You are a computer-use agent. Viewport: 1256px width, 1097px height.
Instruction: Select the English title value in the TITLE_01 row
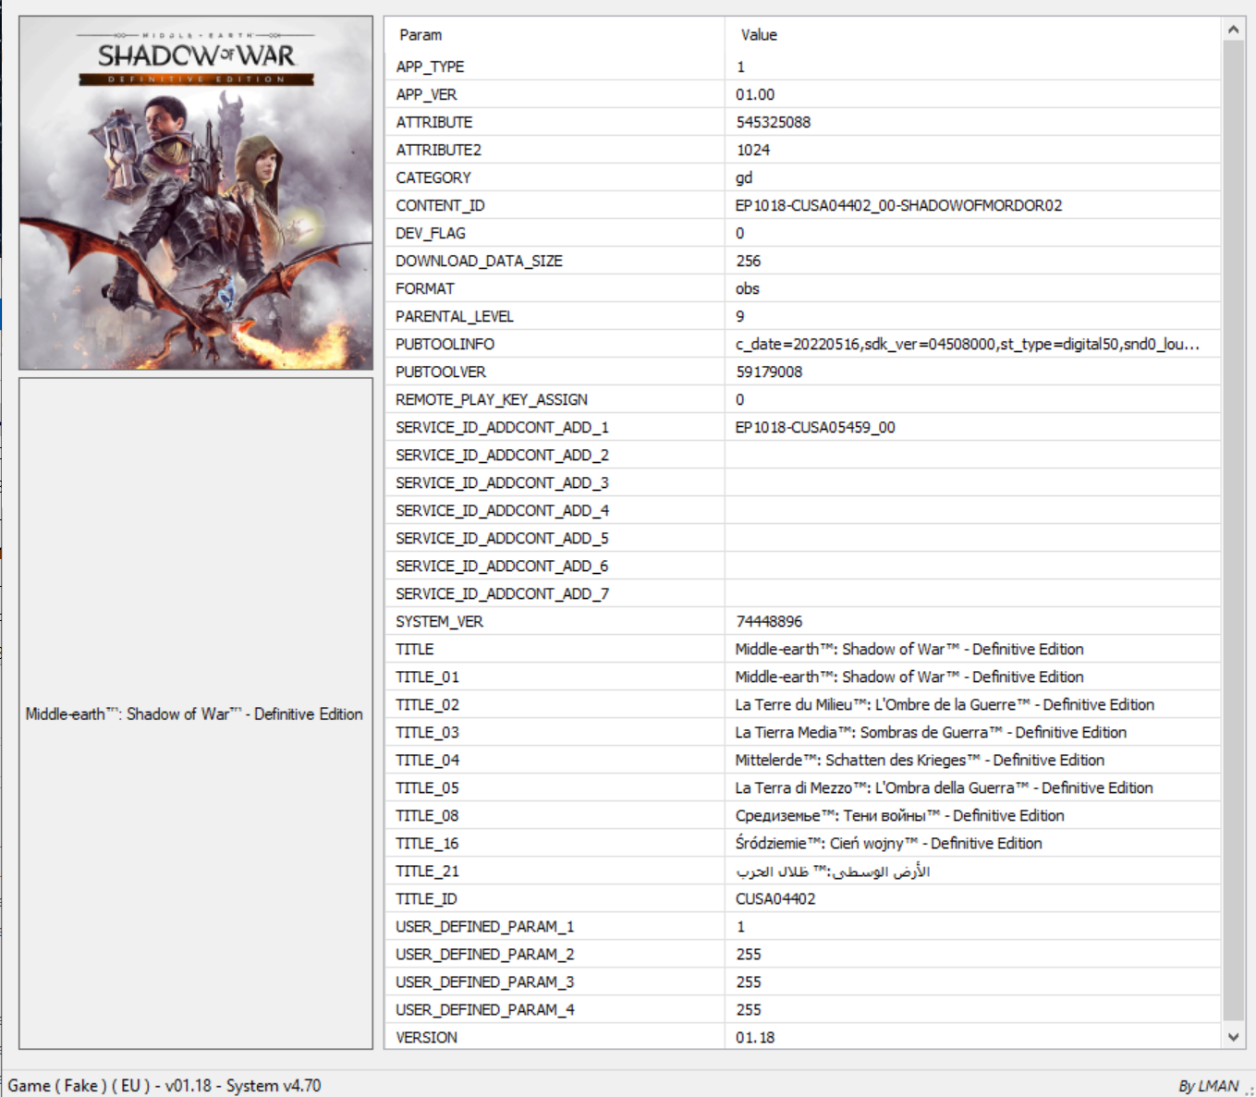pos(909,676)
